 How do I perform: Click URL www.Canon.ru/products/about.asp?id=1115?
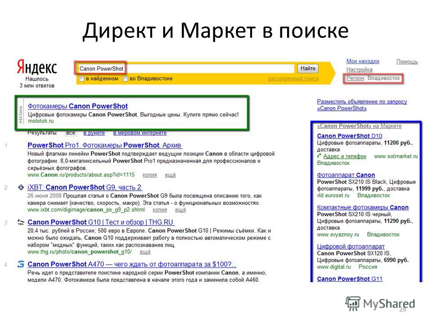pos(81,175)
